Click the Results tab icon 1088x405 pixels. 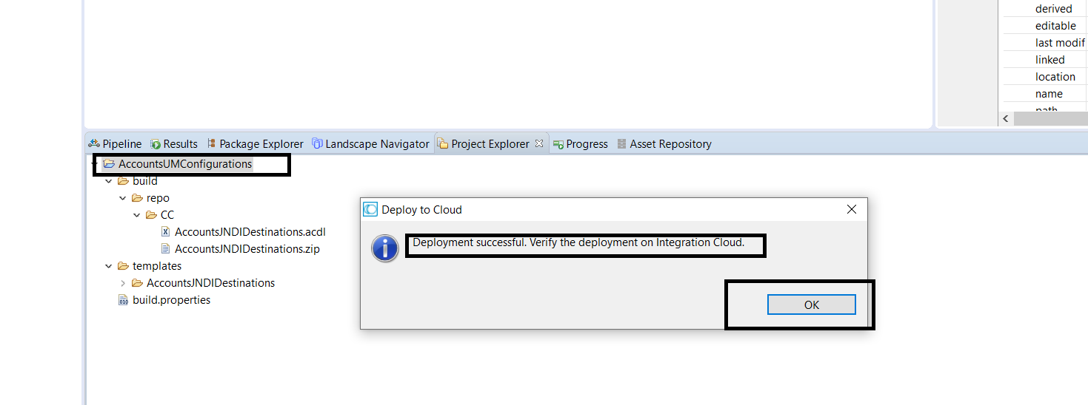point(156,144)
